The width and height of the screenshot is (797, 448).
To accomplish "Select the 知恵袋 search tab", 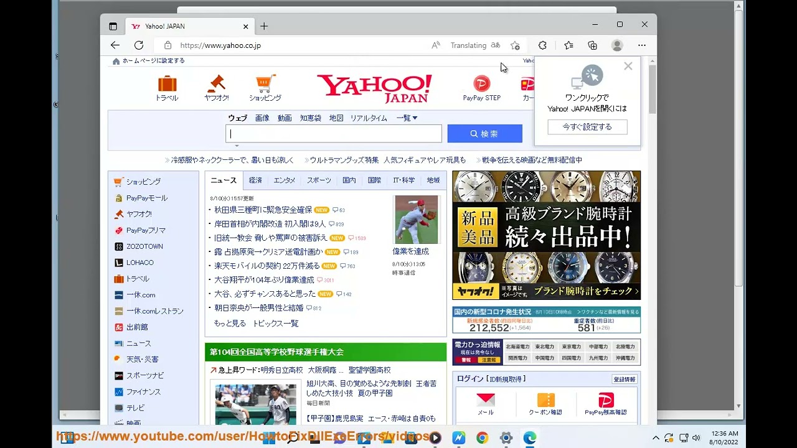I will [x=311, y=118].
